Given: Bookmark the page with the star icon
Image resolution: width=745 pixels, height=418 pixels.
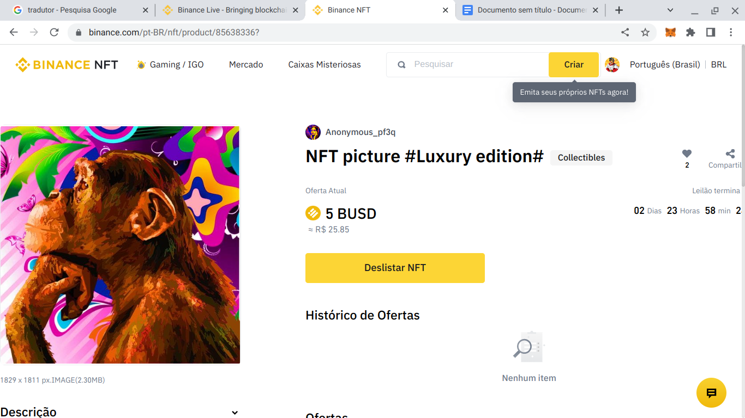Looking at the screenshot, I should point(645,32).
